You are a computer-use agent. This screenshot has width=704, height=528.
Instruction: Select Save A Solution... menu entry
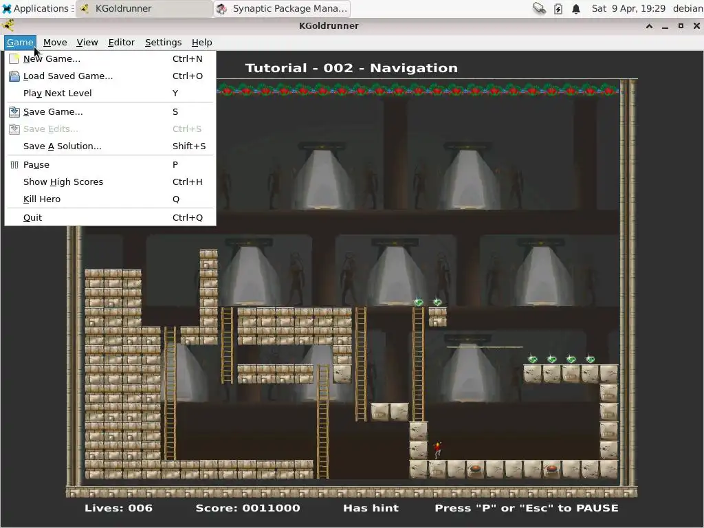click(x=110, y=146)
